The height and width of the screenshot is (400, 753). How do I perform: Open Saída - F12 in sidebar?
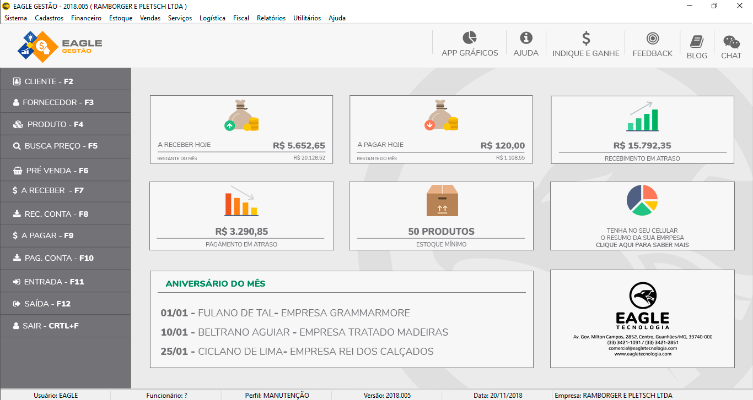click(x=65, y=304)
